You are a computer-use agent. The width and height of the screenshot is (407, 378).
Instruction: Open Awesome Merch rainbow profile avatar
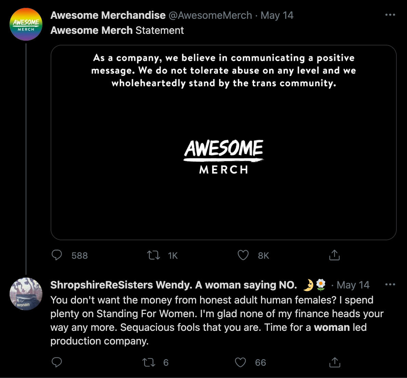26,24
